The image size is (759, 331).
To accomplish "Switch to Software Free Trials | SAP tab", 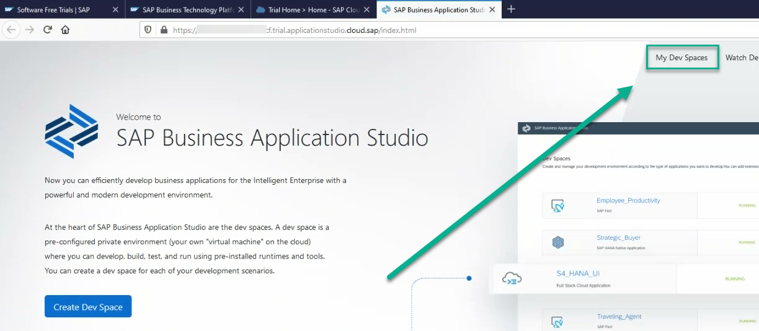I will coord(62,10).
